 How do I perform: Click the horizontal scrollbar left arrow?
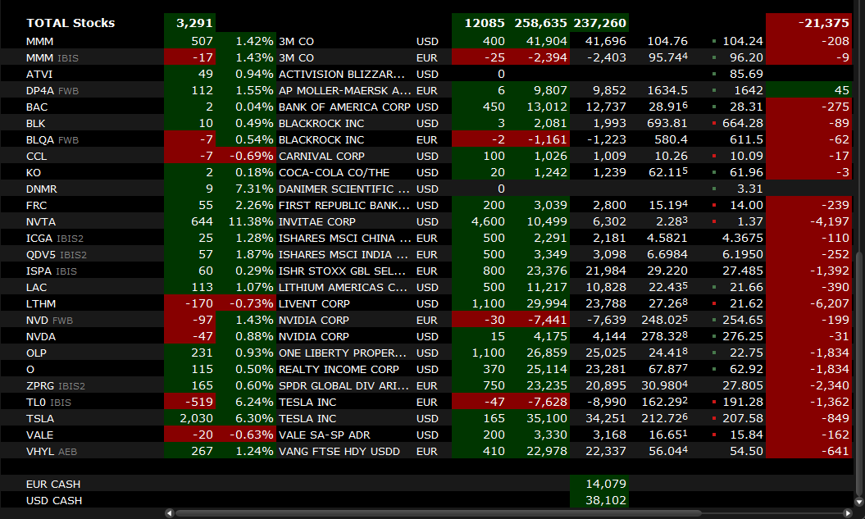170,513
